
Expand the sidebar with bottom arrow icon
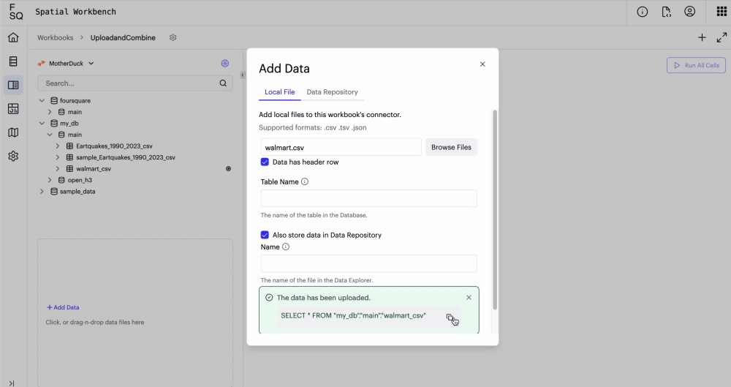[11, 383]
